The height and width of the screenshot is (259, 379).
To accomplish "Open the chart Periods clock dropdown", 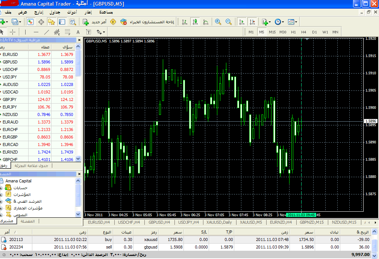I will tap(279, 22).
